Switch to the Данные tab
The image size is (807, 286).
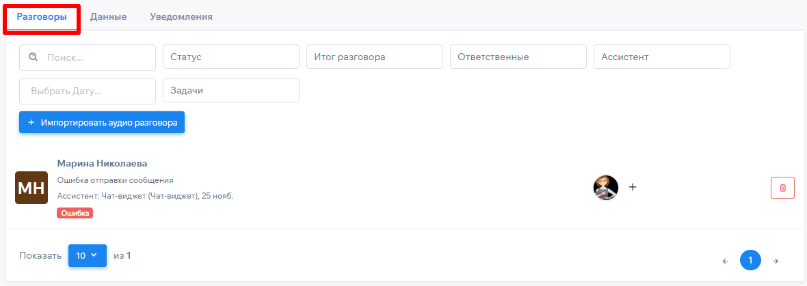(x=108, y=17)
